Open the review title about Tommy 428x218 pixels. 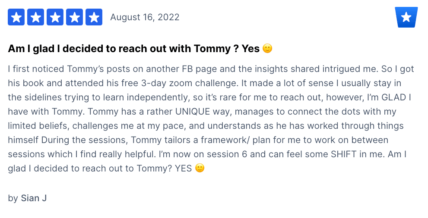coord(140,49)
